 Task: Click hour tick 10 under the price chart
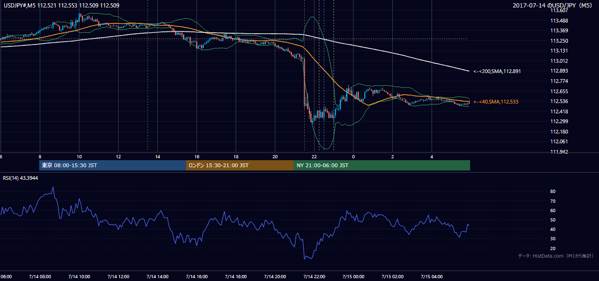(79, 156)
